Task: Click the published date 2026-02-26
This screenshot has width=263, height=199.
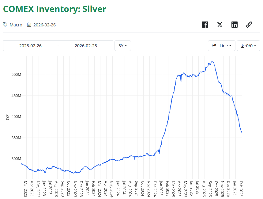Action: (44, 25)
